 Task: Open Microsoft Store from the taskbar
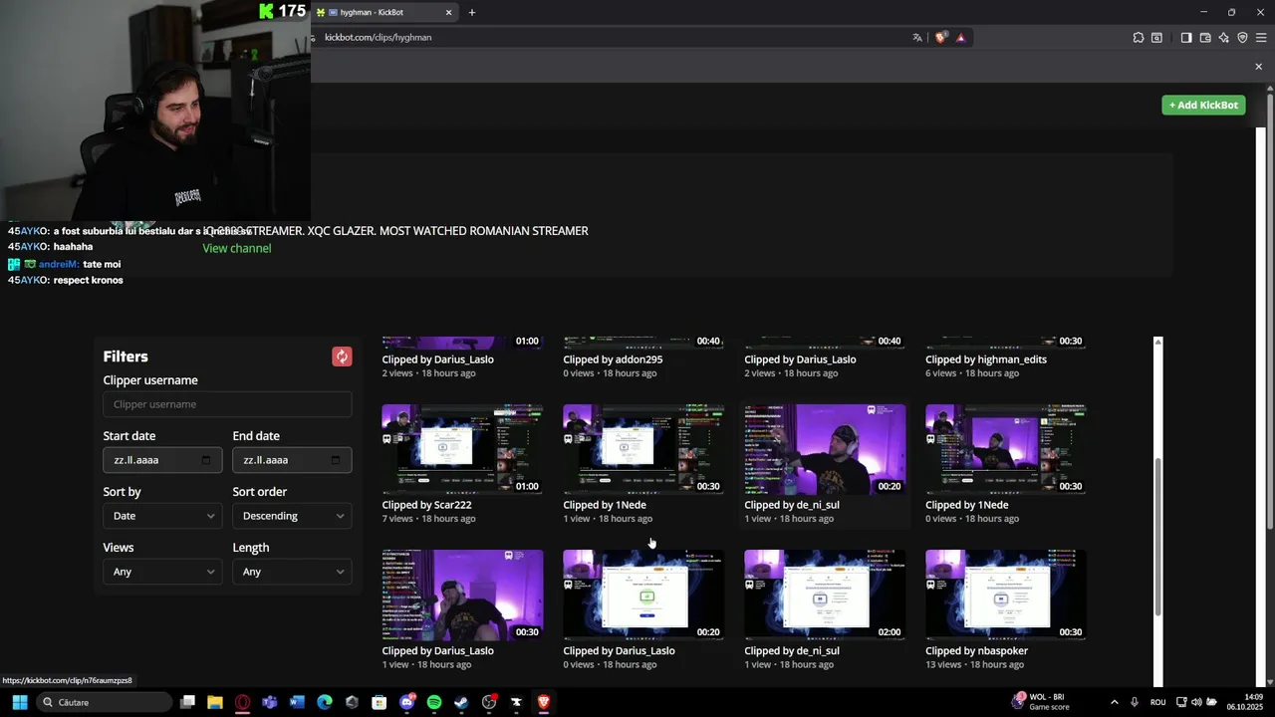pos(379,702)
